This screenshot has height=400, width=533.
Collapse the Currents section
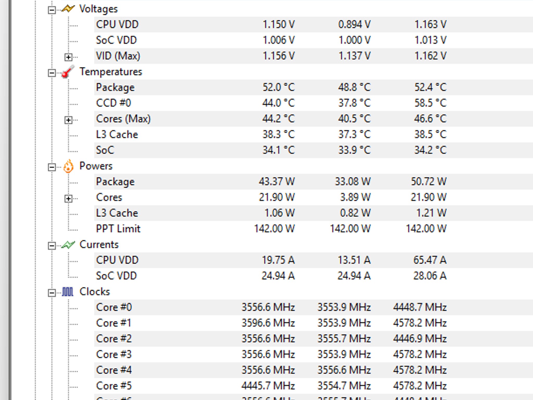[x=52, y=246]
